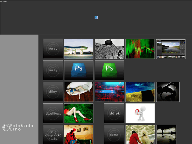Open the red shoes on grass thumbnail

pos(79,113)
